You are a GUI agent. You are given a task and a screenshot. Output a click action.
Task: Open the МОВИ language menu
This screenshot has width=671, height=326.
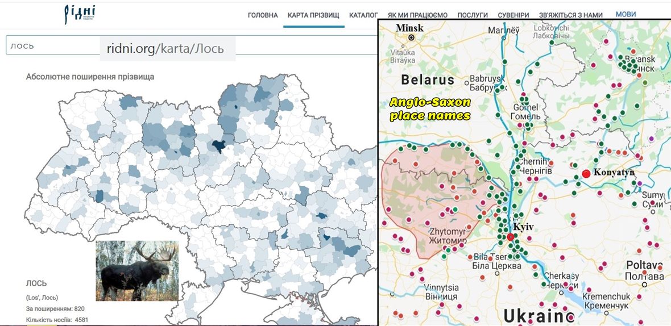click(x=626, y=14)
